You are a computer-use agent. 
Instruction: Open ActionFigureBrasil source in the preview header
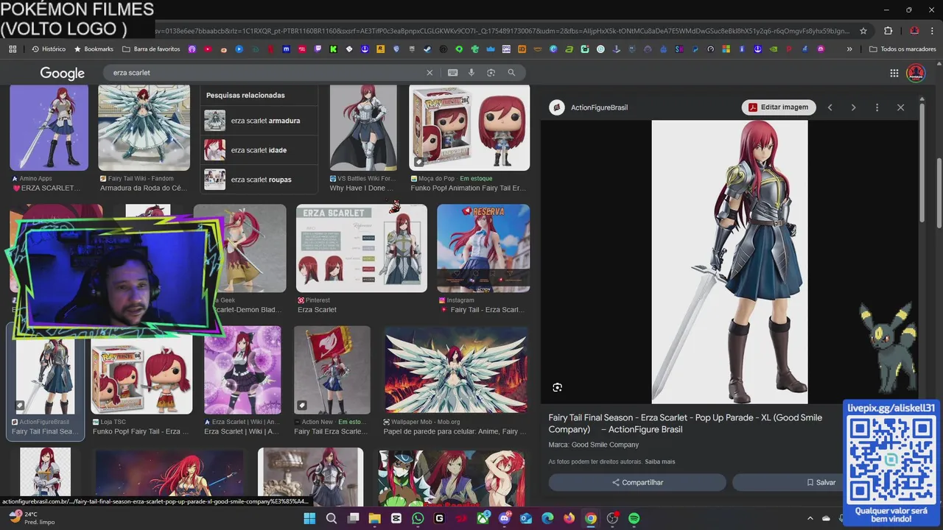pyautogui.click(x=589, y=107)
